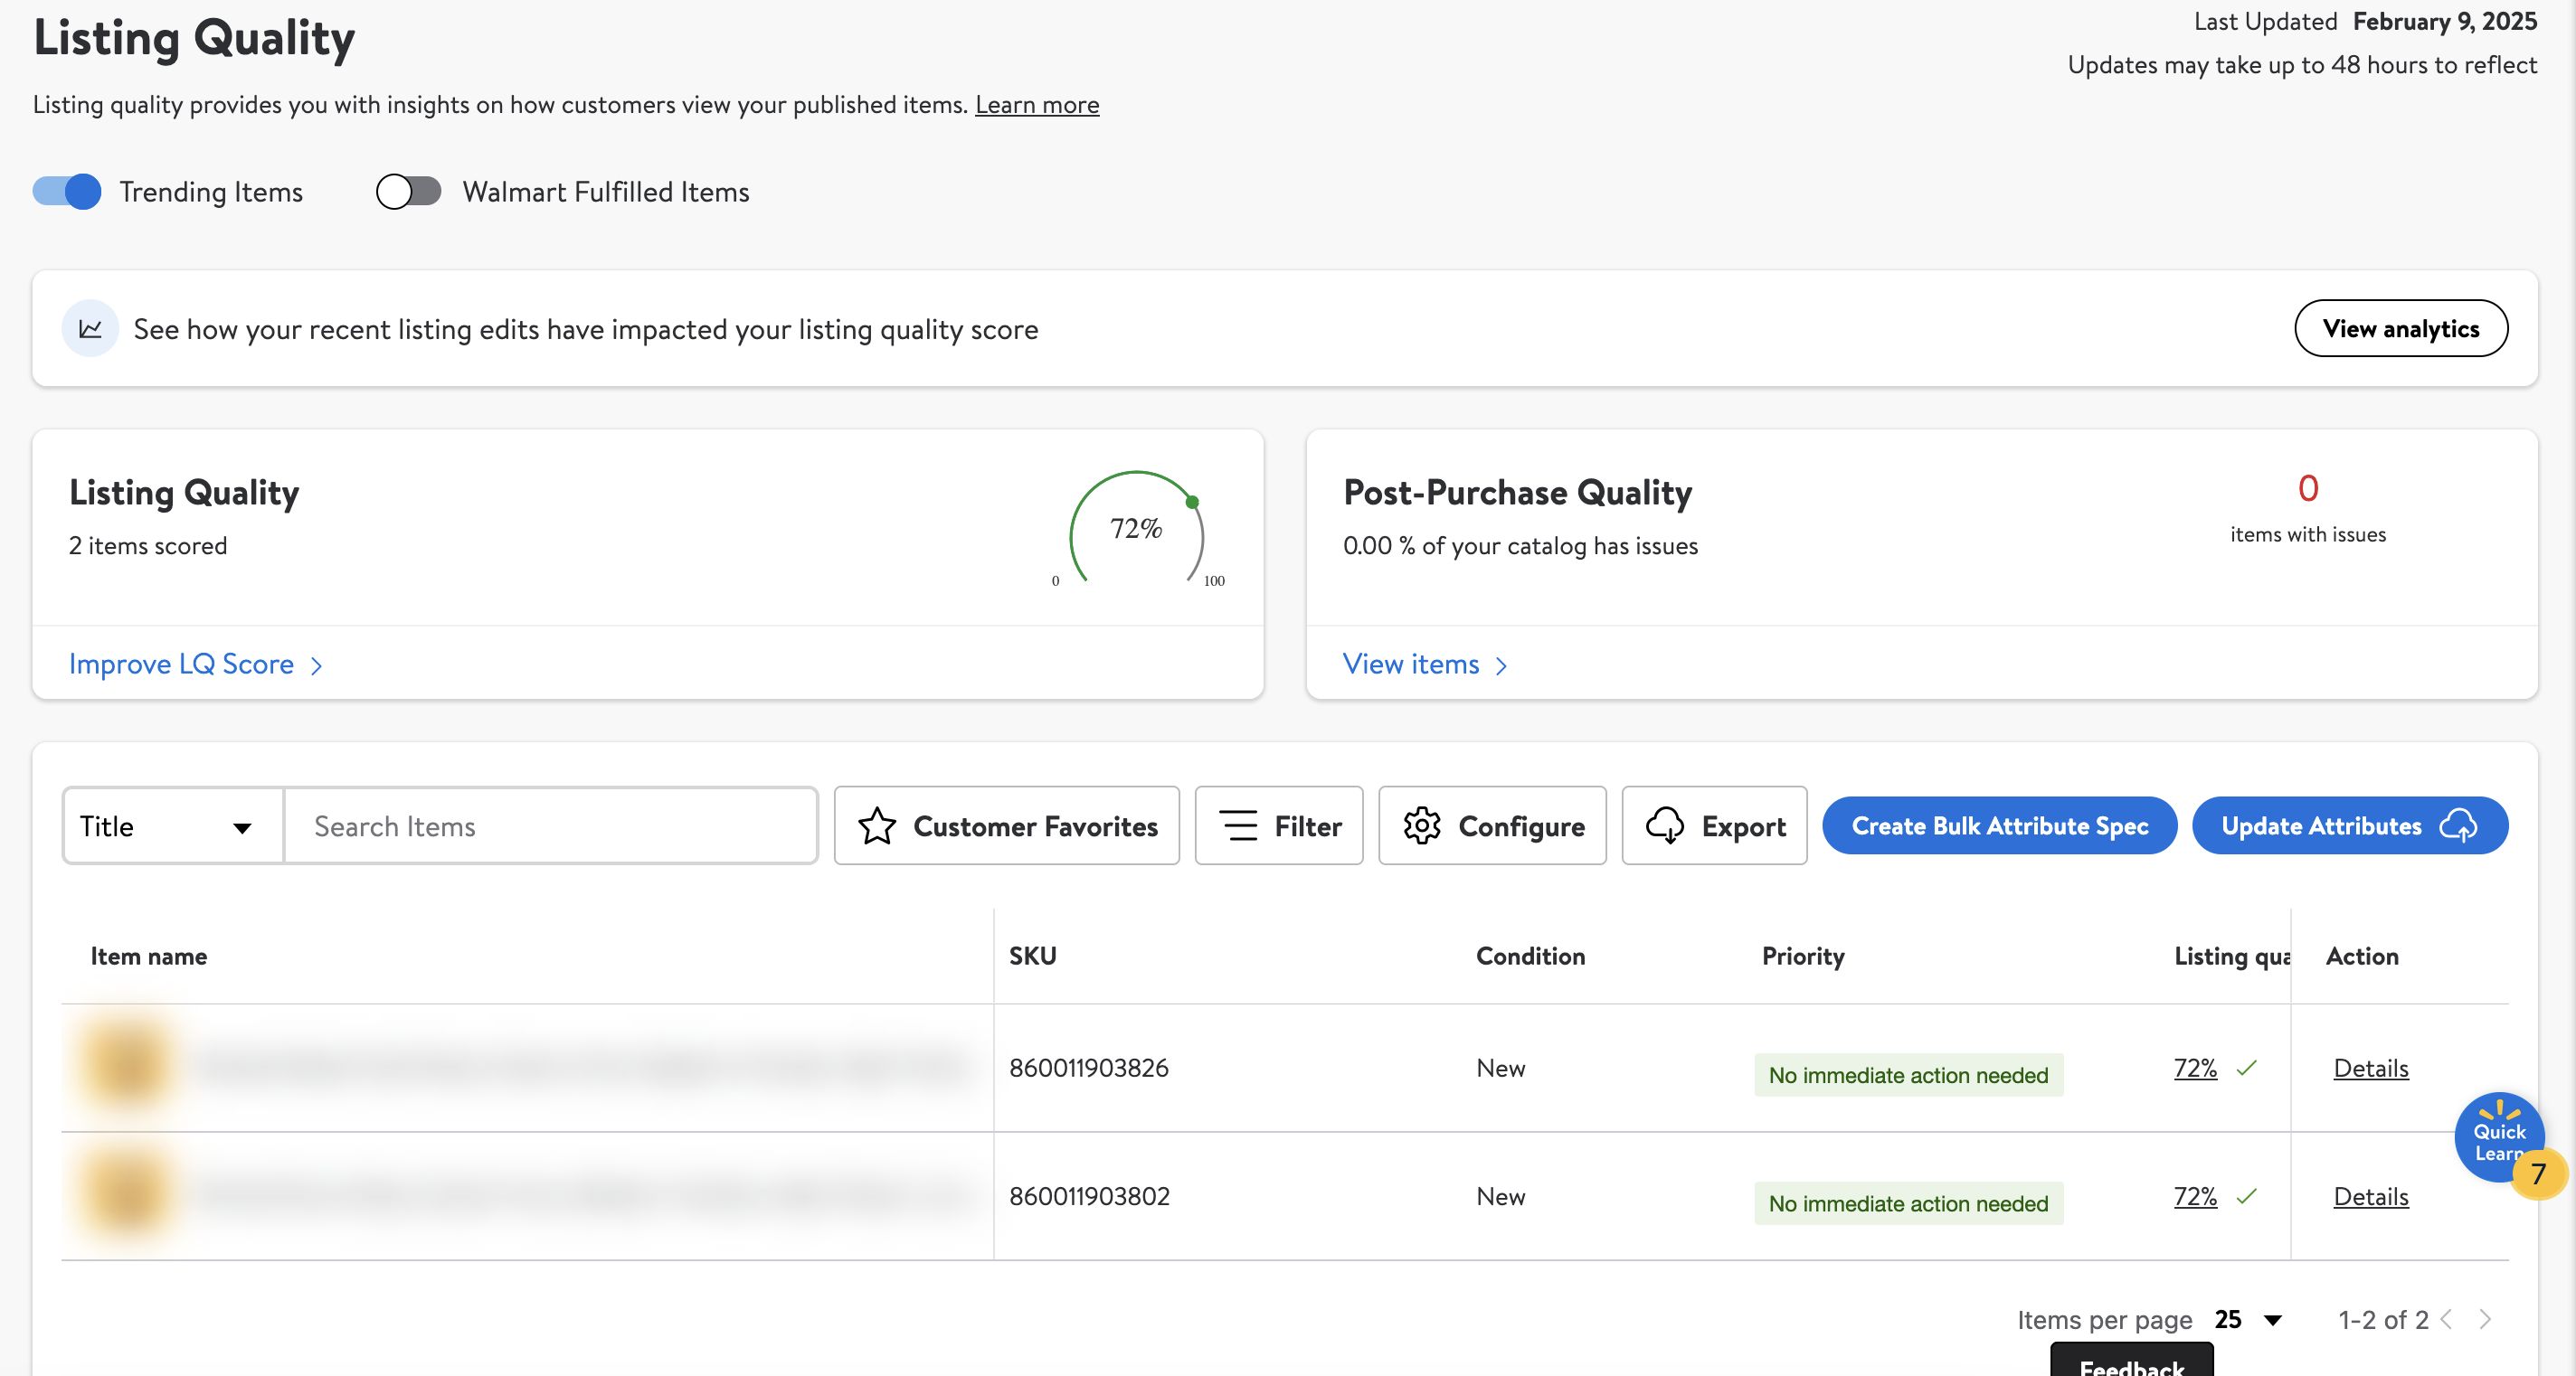Screen dimensions: 2576x1376
Task: Click New condition for SKU 860011903802
Action: pos(1501,1196)
